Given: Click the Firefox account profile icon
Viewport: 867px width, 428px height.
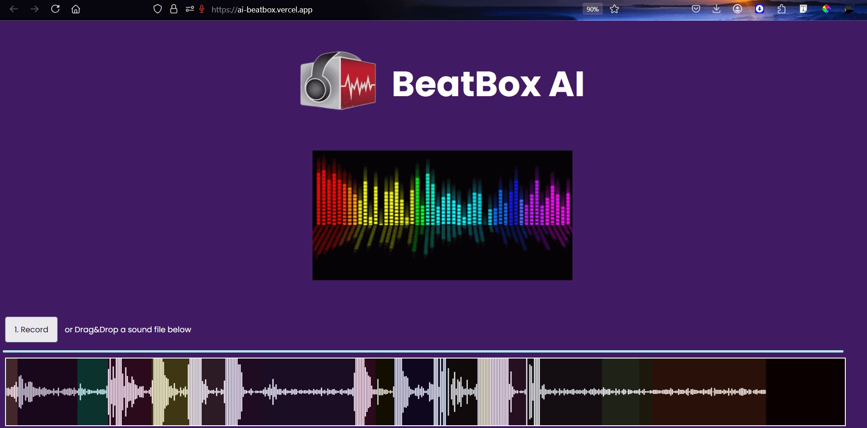Looking at the screenshot, I should click(737, 9).
